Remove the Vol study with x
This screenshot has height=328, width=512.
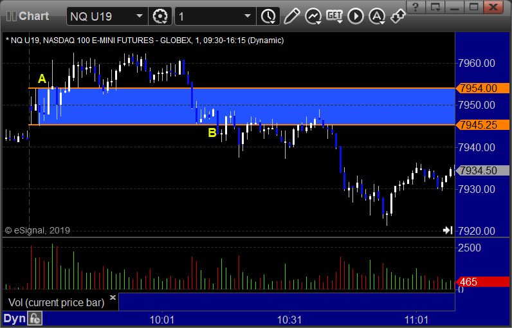pos(113,297)
